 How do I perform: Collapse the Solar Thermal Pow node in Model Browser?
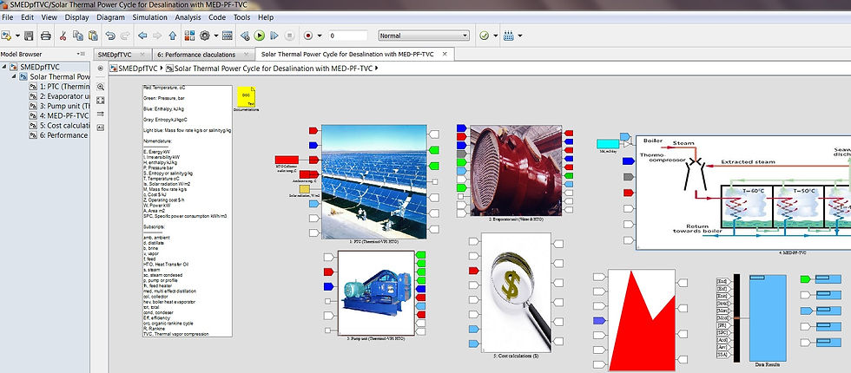[x=14, y=77]
